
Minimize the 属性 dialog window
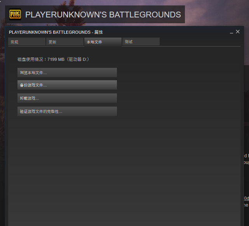232,32
